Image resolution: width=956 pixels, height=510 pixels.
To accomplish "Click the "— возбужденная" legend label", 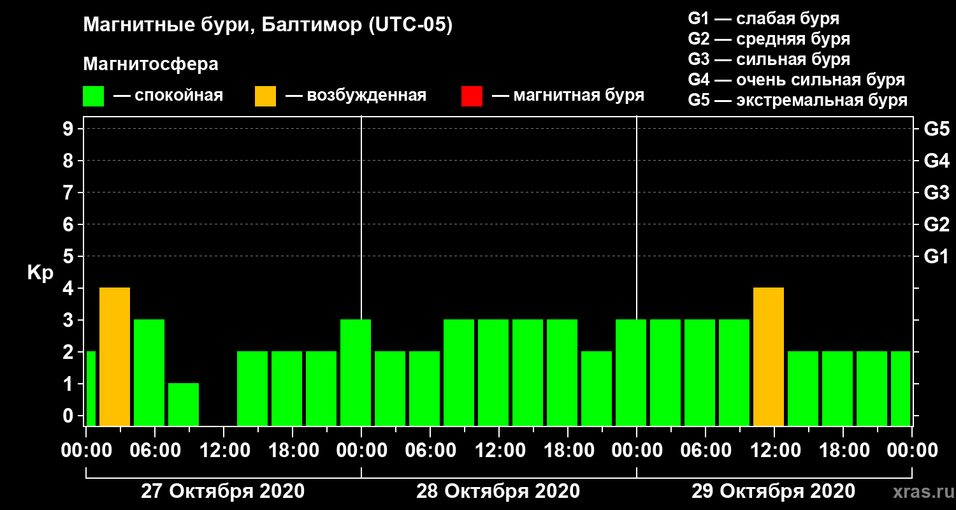I will click(356, 96).
